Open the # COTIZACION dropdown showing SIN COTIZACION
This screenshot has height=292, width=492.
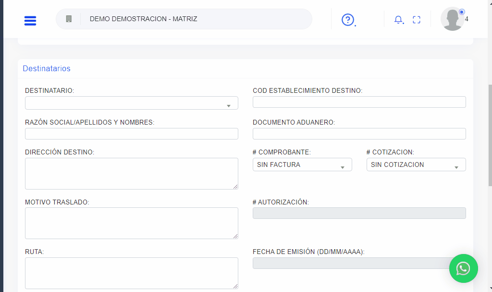(416, 165)
